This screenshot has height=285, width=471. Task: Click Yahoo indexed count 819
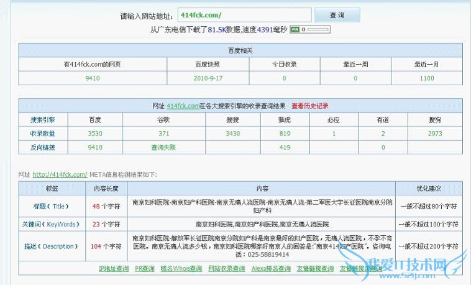click(285, 134)
